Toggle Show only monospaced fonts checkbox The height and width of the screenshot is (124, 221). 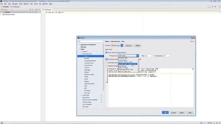click(106, 52)
